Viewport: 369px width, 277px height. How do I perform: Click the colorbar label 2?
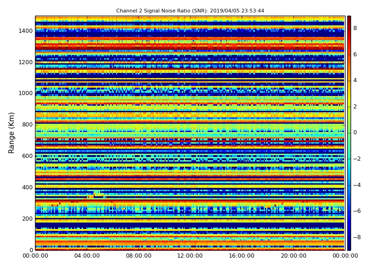tap(355, 107)
